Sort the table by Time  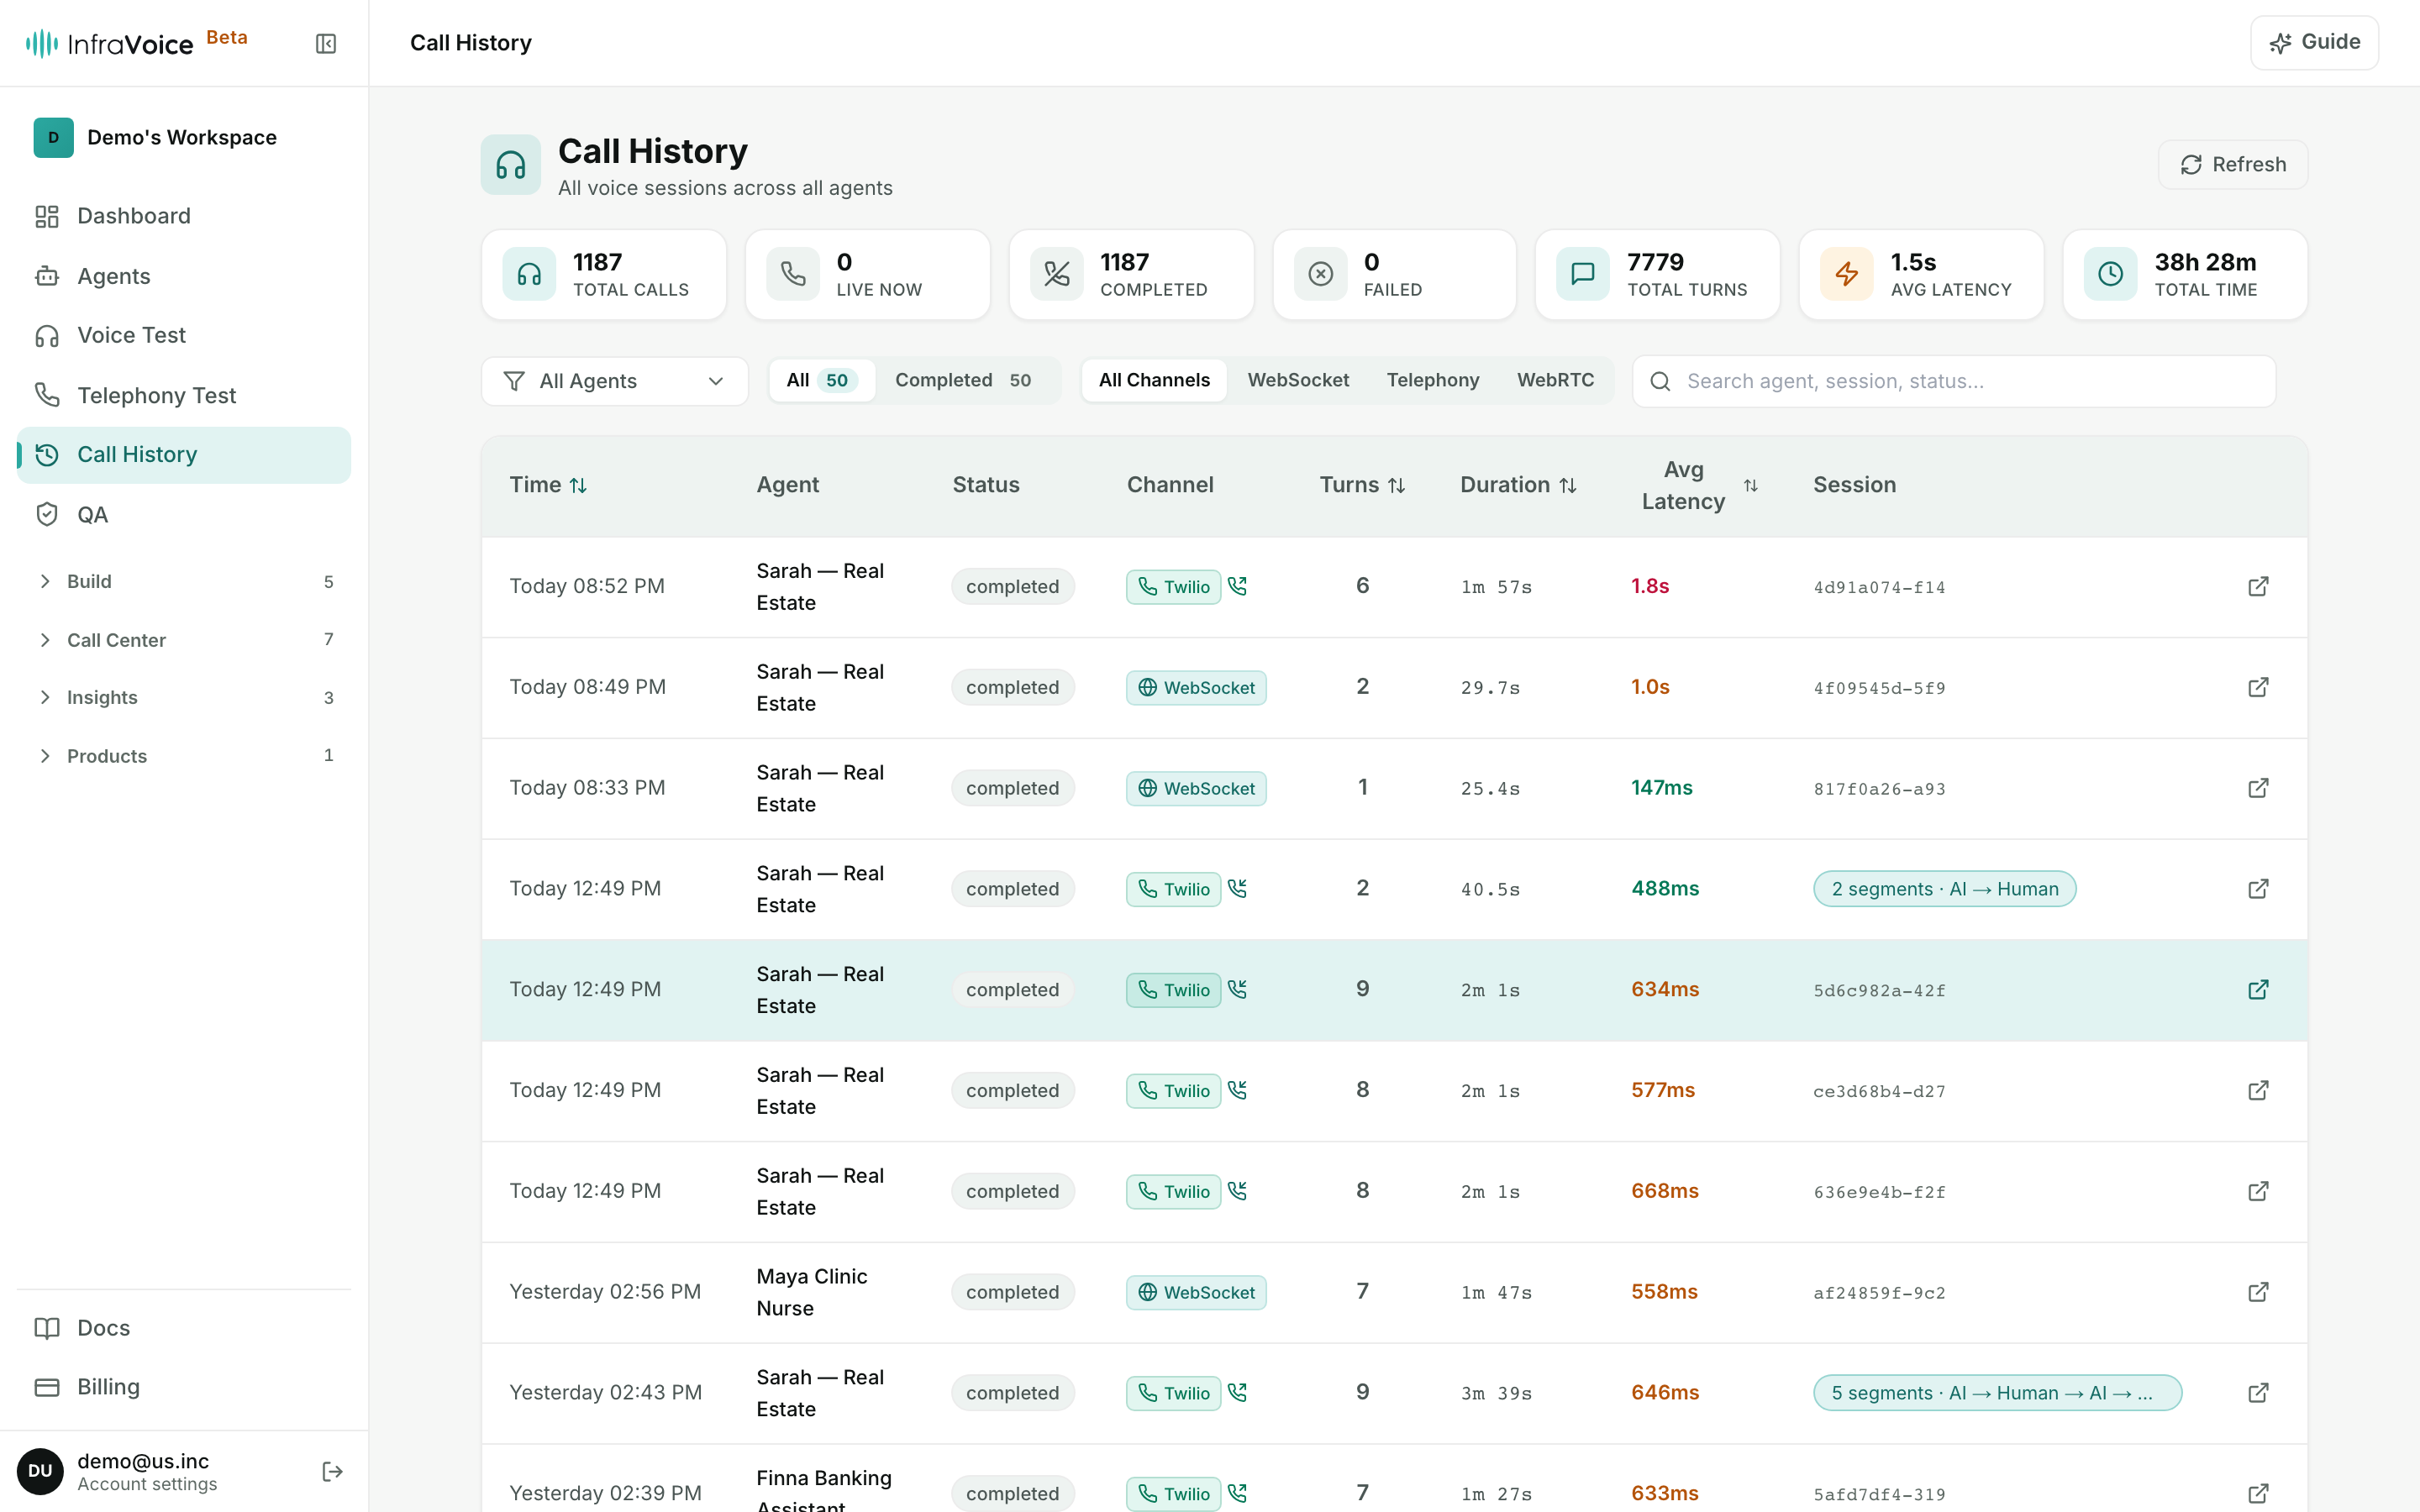(x=548, y=485)
